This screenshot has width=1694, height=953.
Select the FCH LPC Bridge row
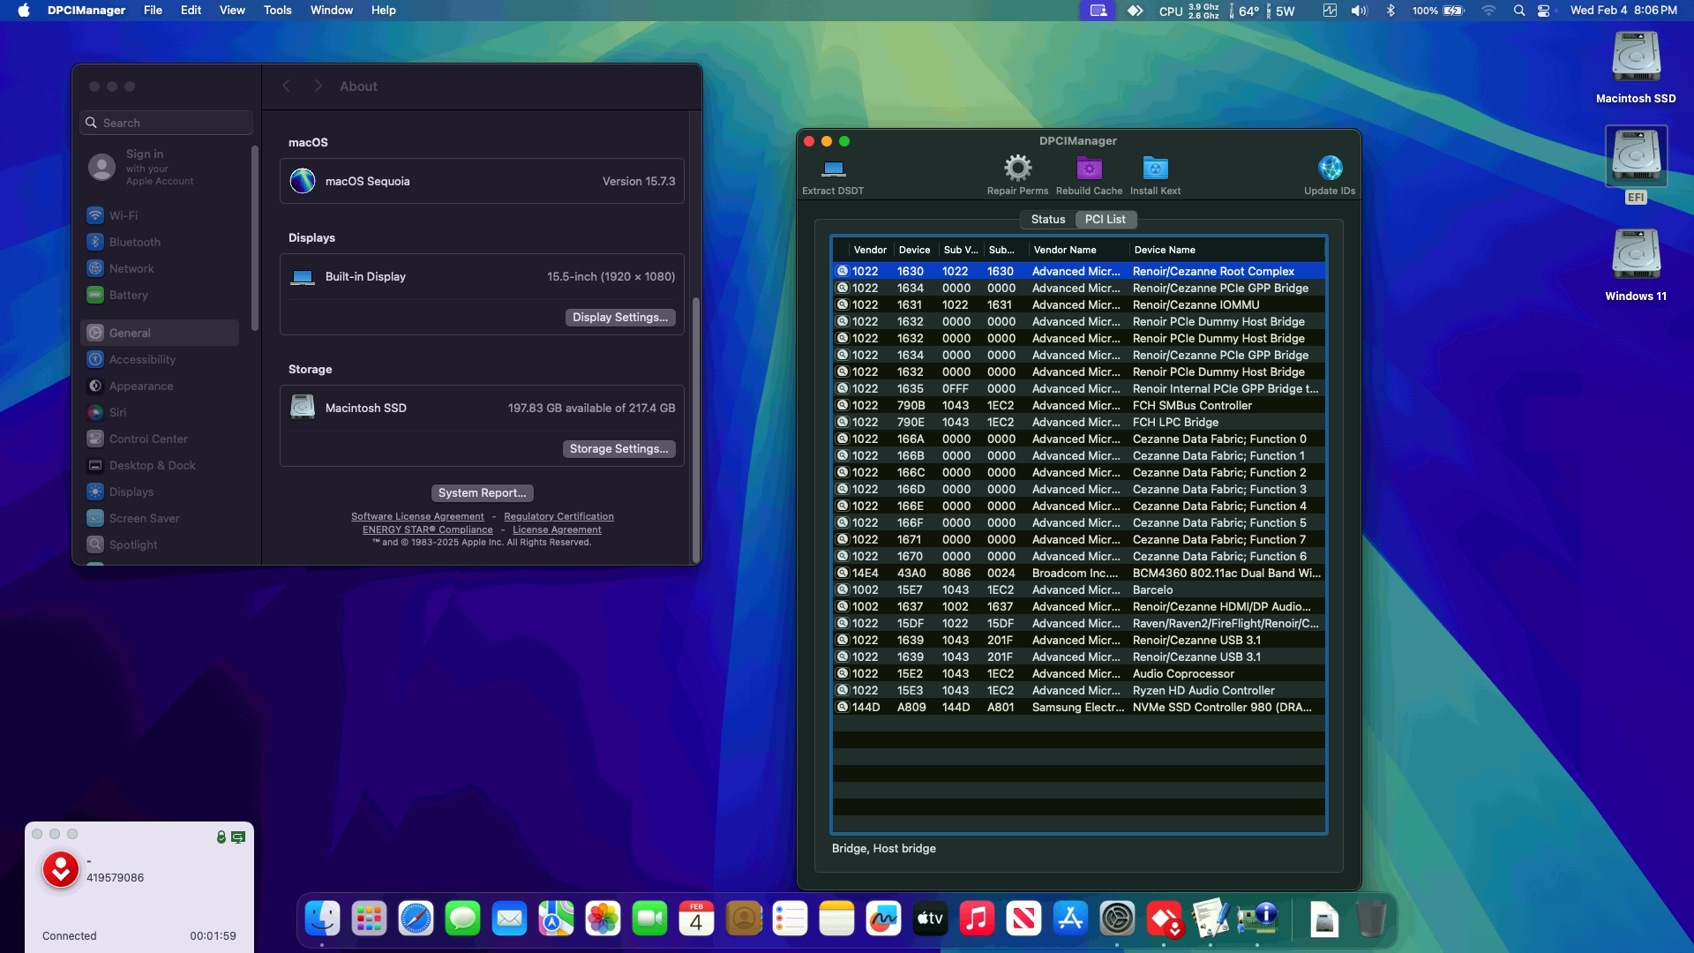pyautogui.click(x=1078, y=423)
